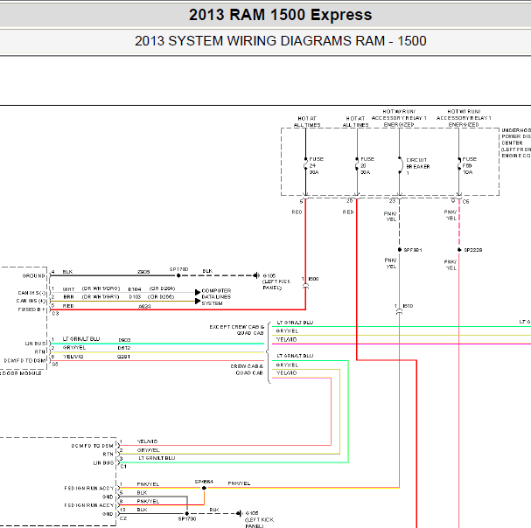The image size is (531, 528).
Task: Click 'HOT AT ALL TIMES' above Fuse 20
Action: coord(355,122)
